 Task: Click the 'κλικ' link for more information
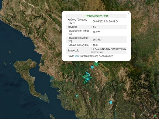[x=77, y=56]
